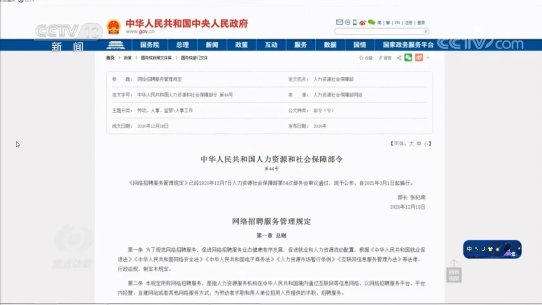Image resolution: width=542 pixels, height=305 pixels.
Task: Set font size to 小
Action: tap(426, 144)
